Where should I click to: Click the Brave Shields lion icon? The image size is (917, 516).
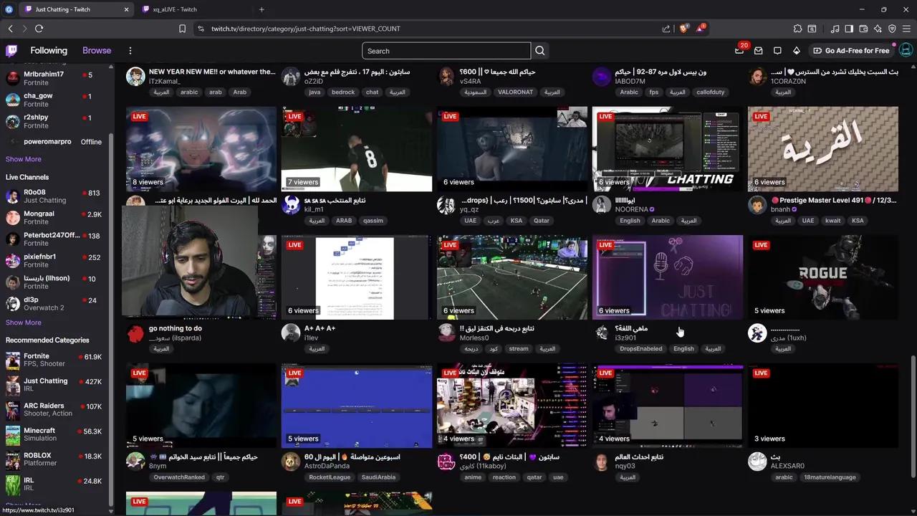(x=684, y=29)
